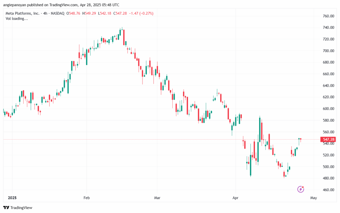
Task: Click the open price value O548.76
Action: 73,13
